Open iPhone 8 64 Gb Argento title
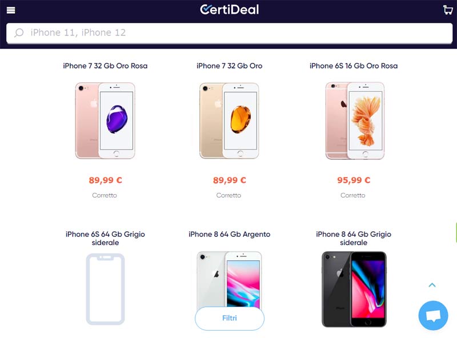 click(230, 234)
